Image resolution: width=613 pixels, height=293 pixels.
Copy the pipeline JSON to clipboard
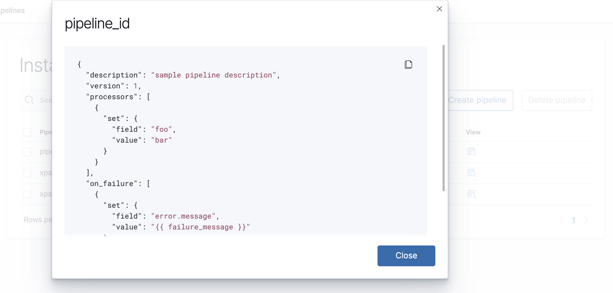click(x=408, y=65)
